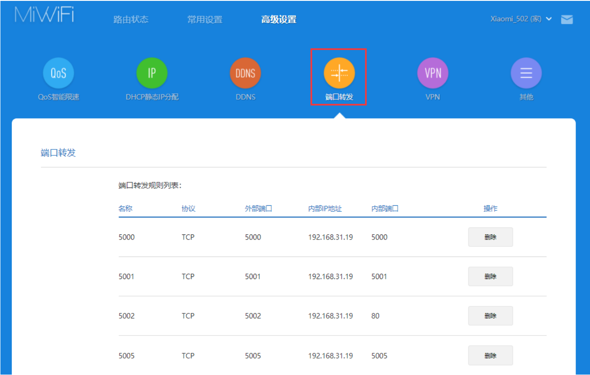Click the 外部端口 column header

point(258,209)
